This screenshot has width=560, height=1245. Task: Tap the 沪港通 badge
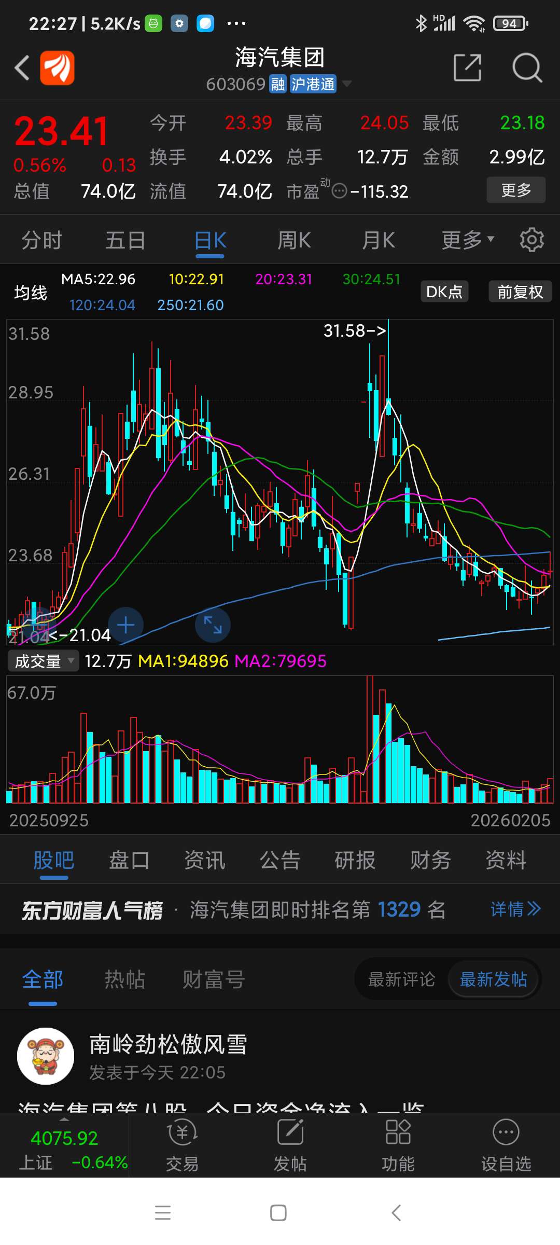click(x=313, y=84)
